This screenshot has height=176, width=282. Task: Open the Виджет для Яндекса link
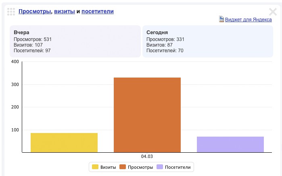248,19
